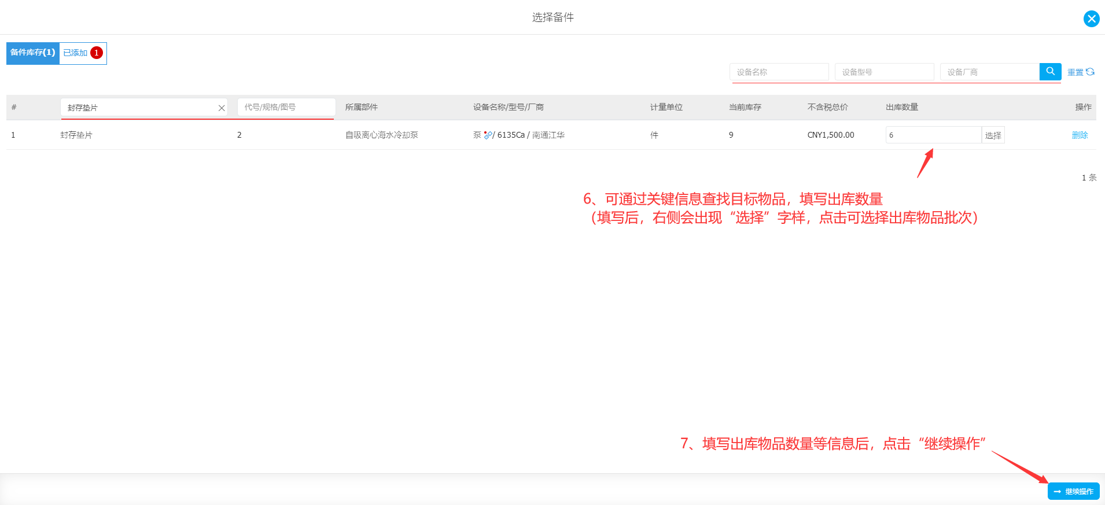Focus the 设备名称 search field
1105x505 pixels.
pyautogui.click(x=779, y=72)
